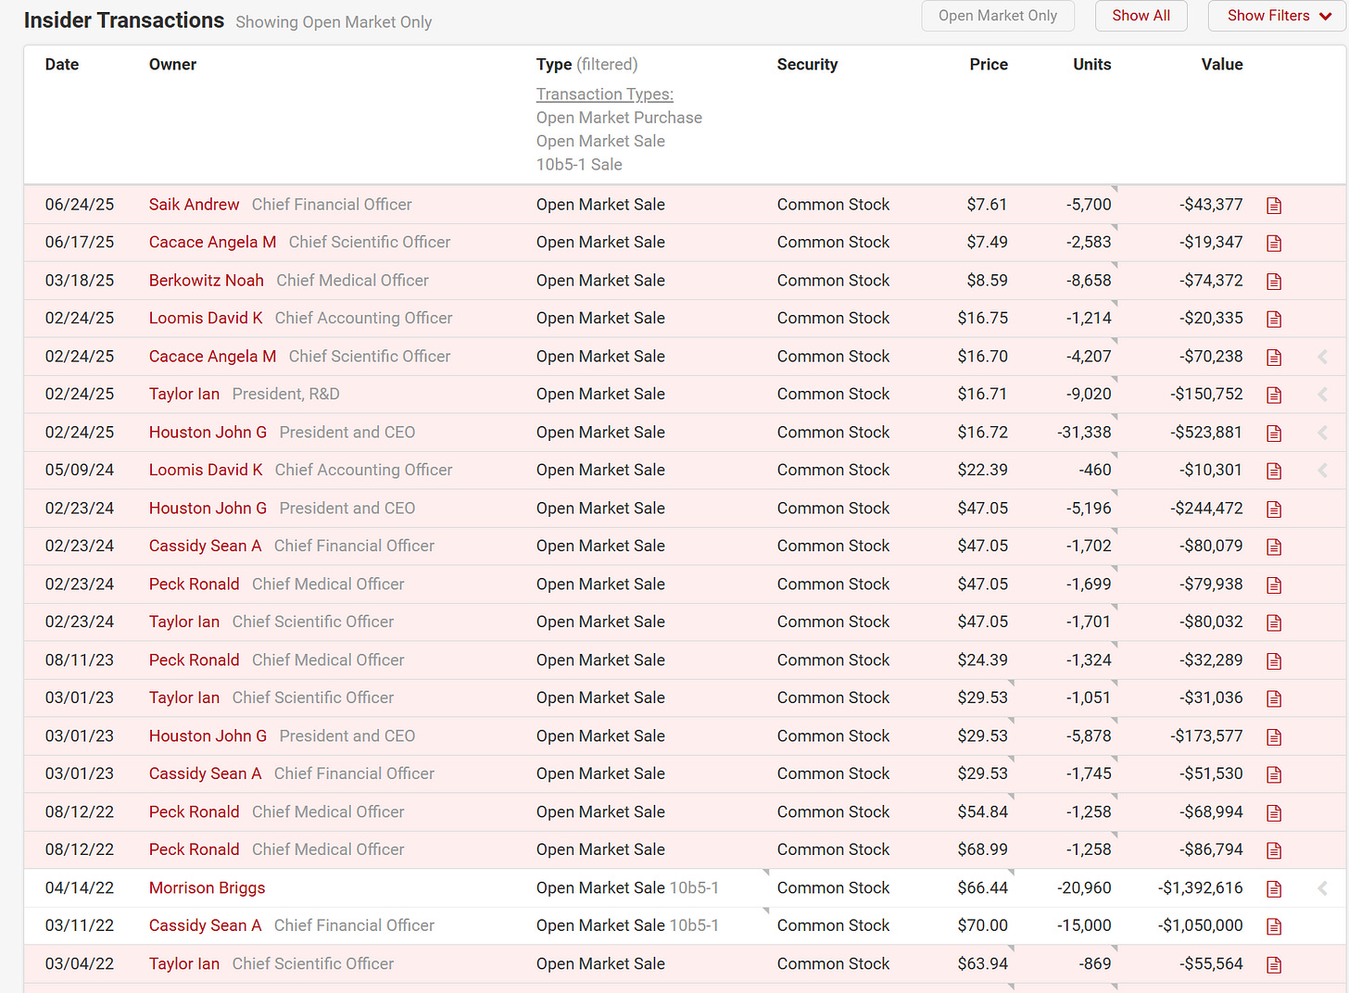Sort table by Units column header
1349x993 pixels.
pyautogui.click(x=1092, y=65)
